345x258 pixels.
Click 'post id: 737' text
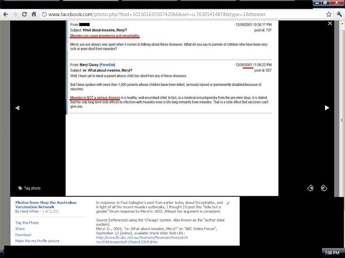[263, 30]
